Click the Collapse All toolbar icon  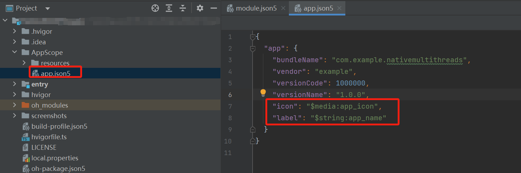coord(183,8)
